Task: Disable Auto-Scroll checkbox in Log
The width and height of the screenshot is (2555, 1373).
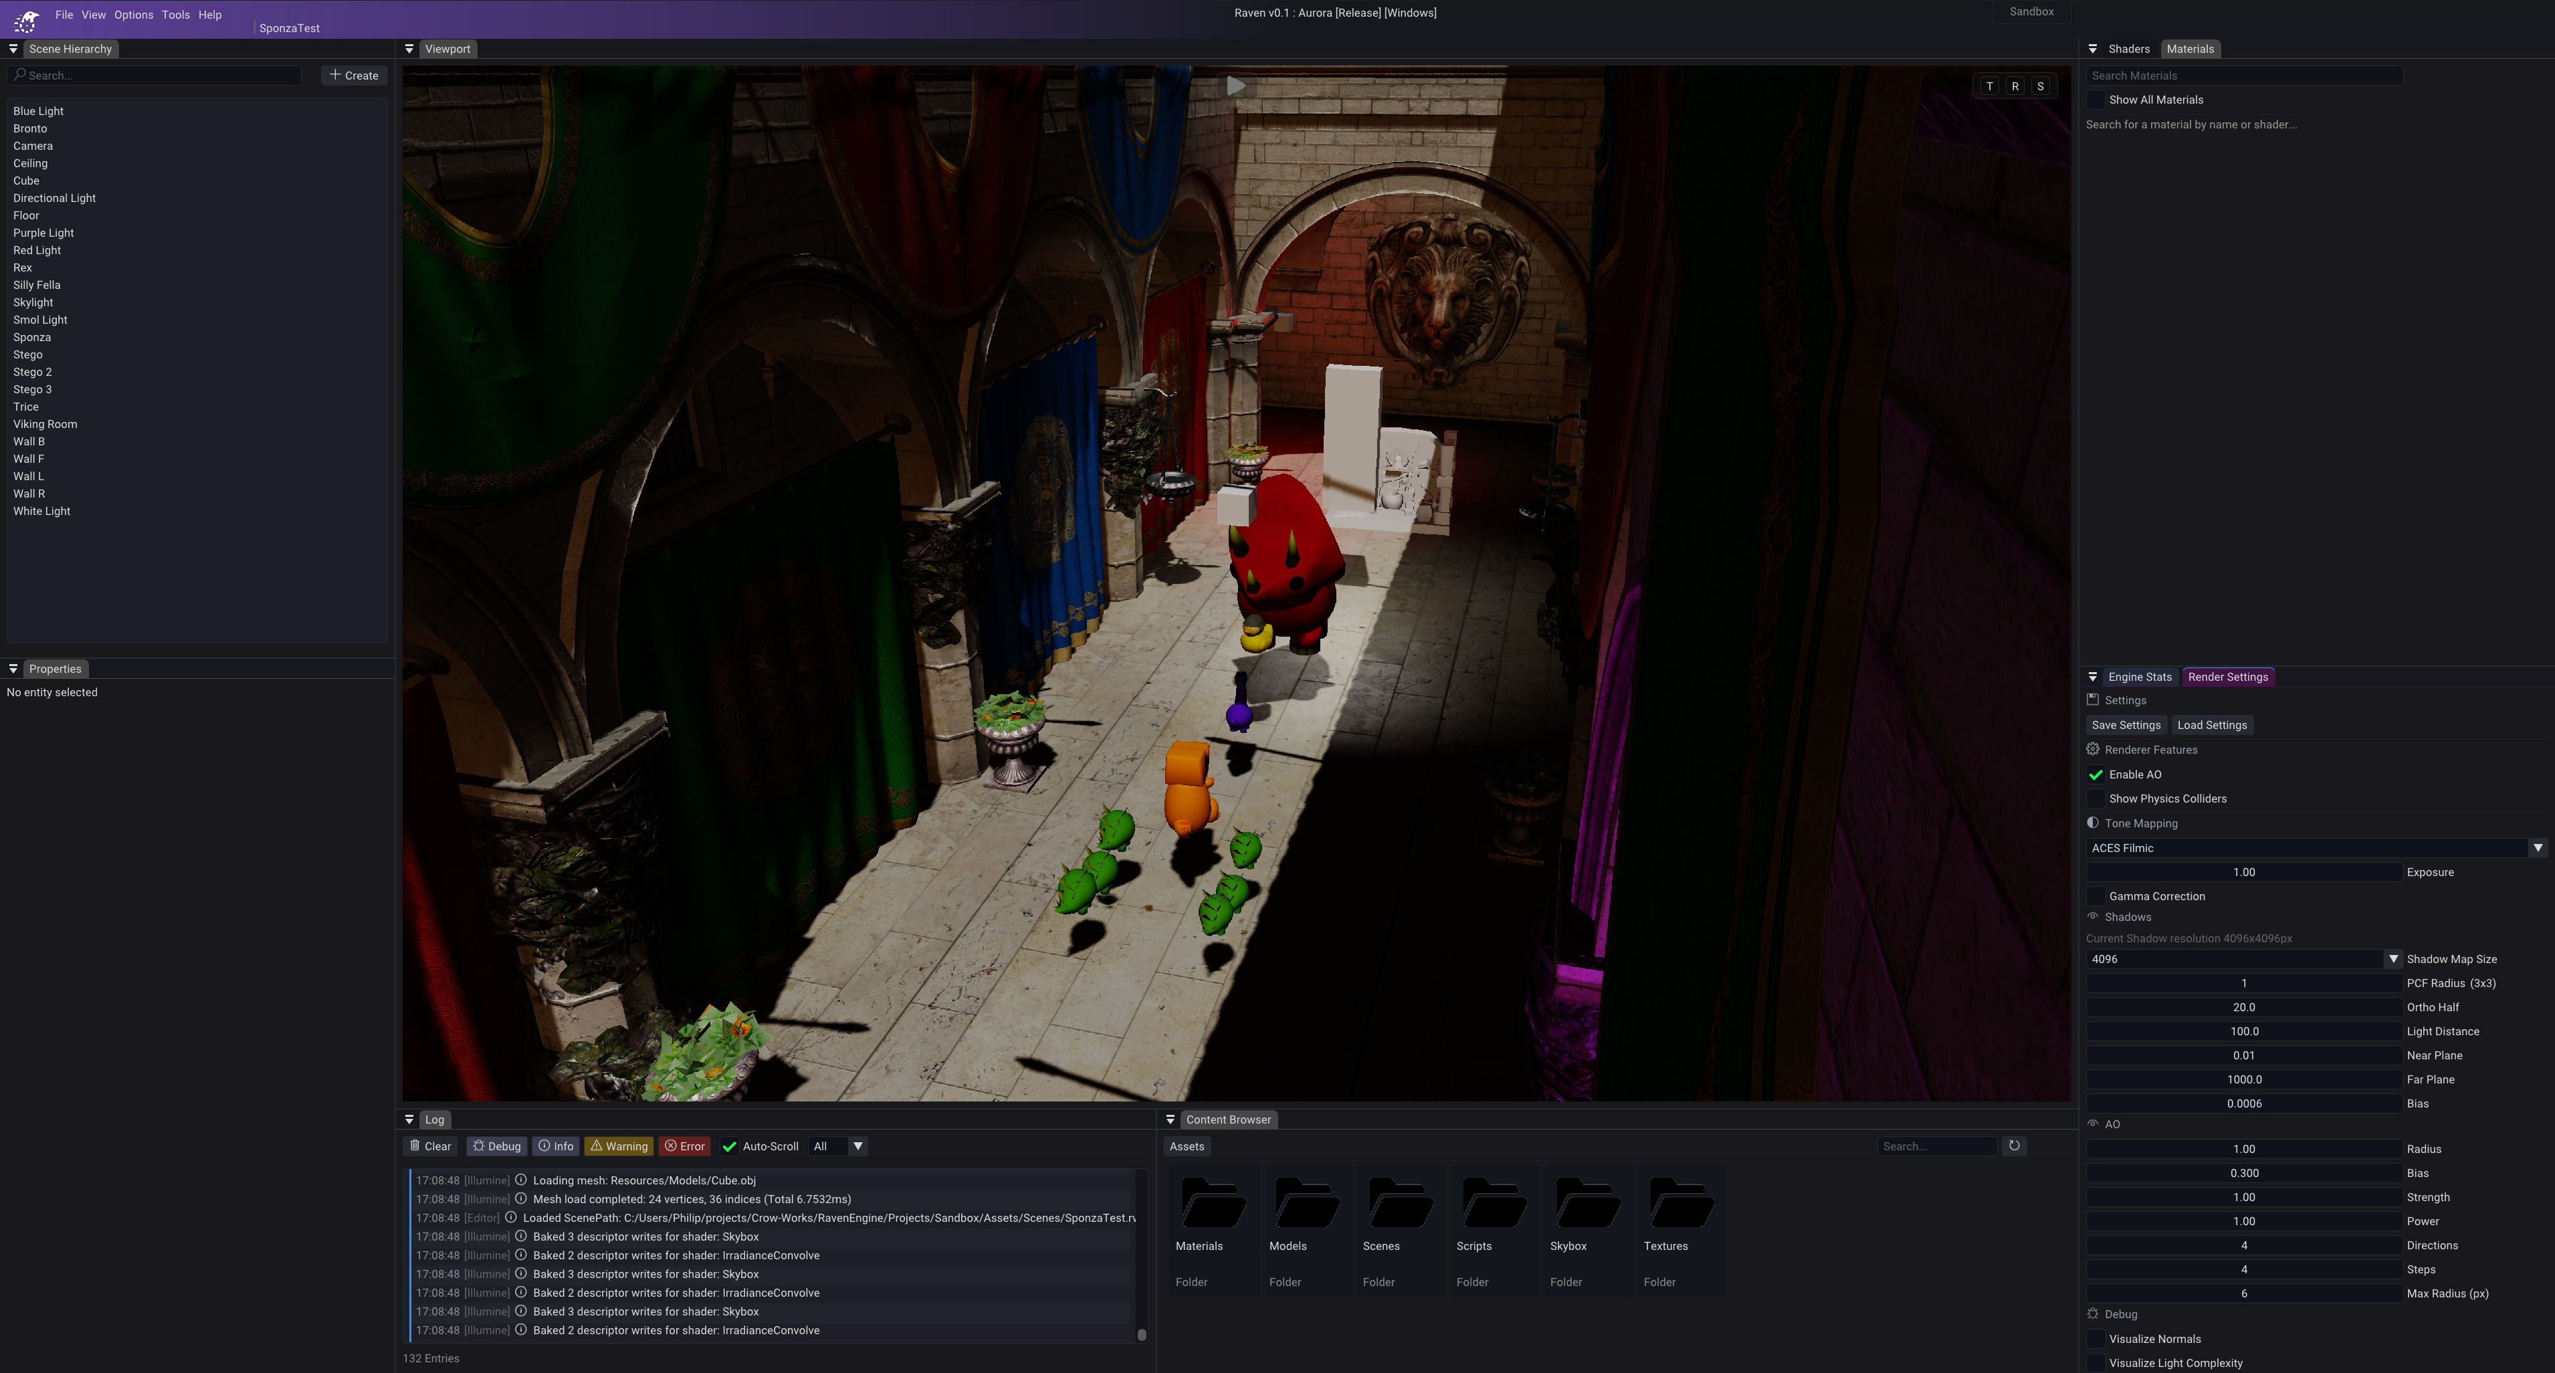Action: [730, 1146]
